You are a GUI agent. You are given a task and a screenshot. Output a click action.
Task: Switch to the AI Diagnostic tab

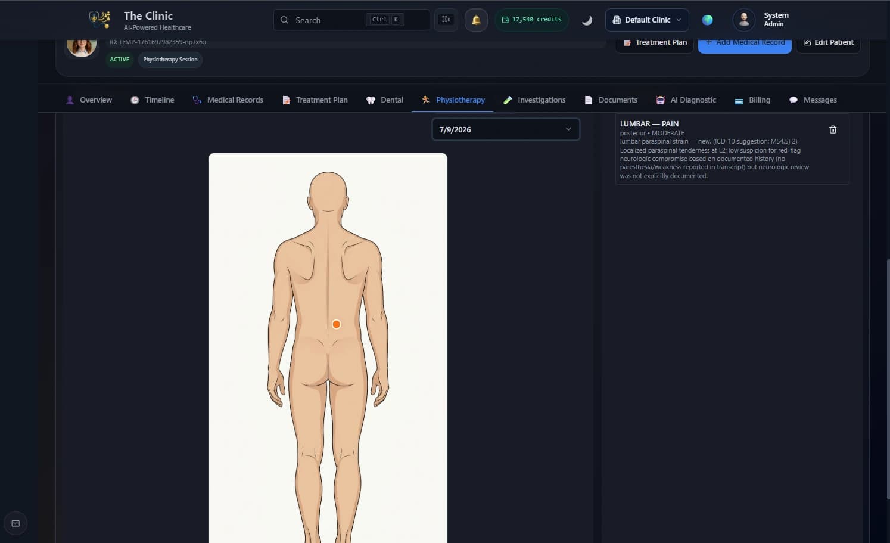pyautogui.click(x=686, y=100)
